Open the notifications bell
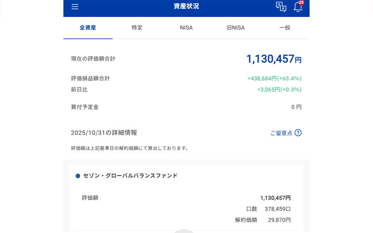The image size is (373, 233). point(298,7)
